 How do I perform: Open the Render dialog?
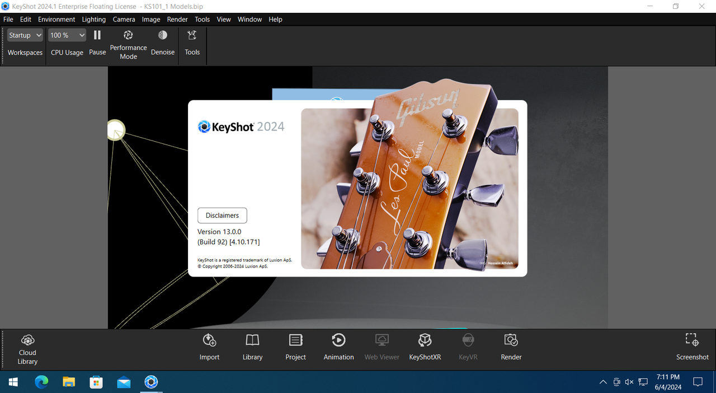tap(511, 347)
